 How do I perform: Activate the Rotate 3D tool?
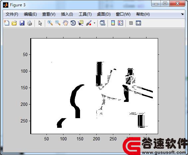pos(73,23)
